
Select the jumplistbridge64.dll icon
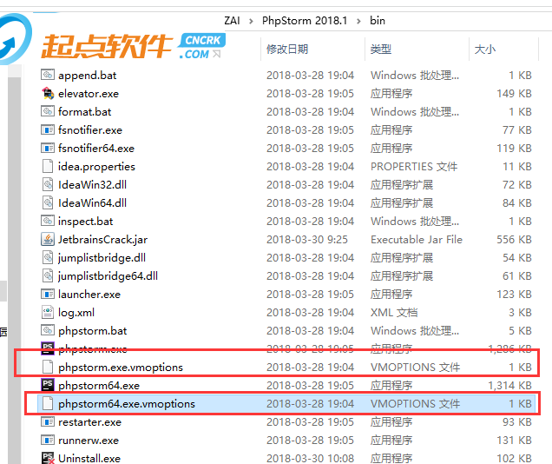[48, 275]
